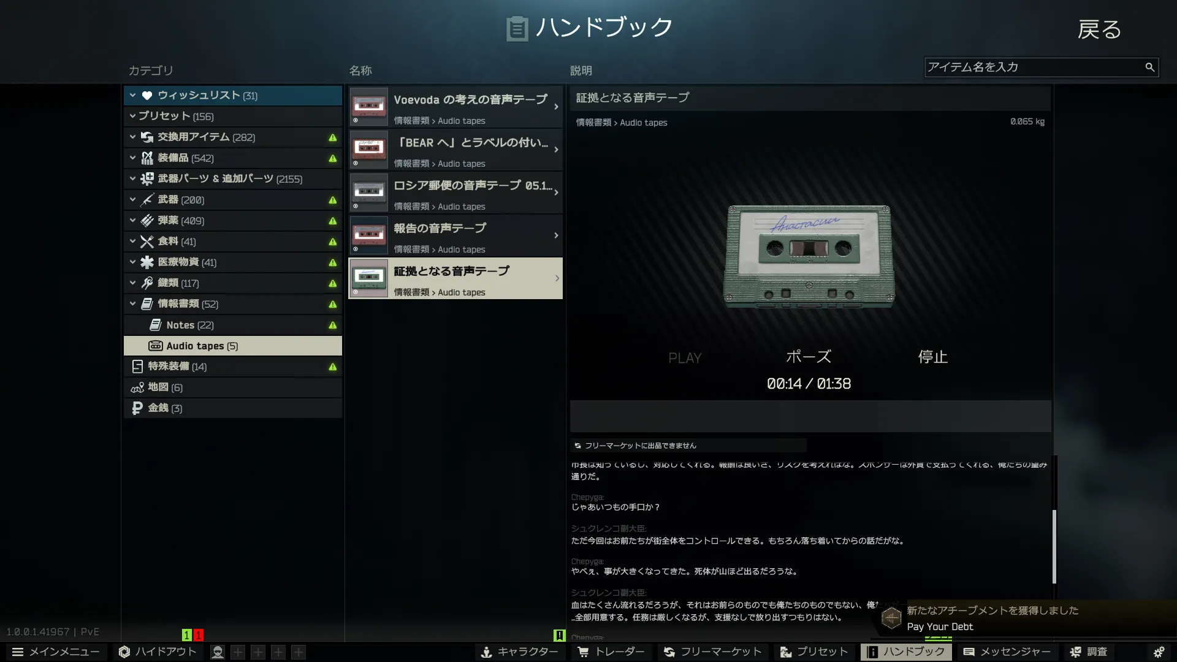Click the search magnifier icon

tap(1149, 67)
